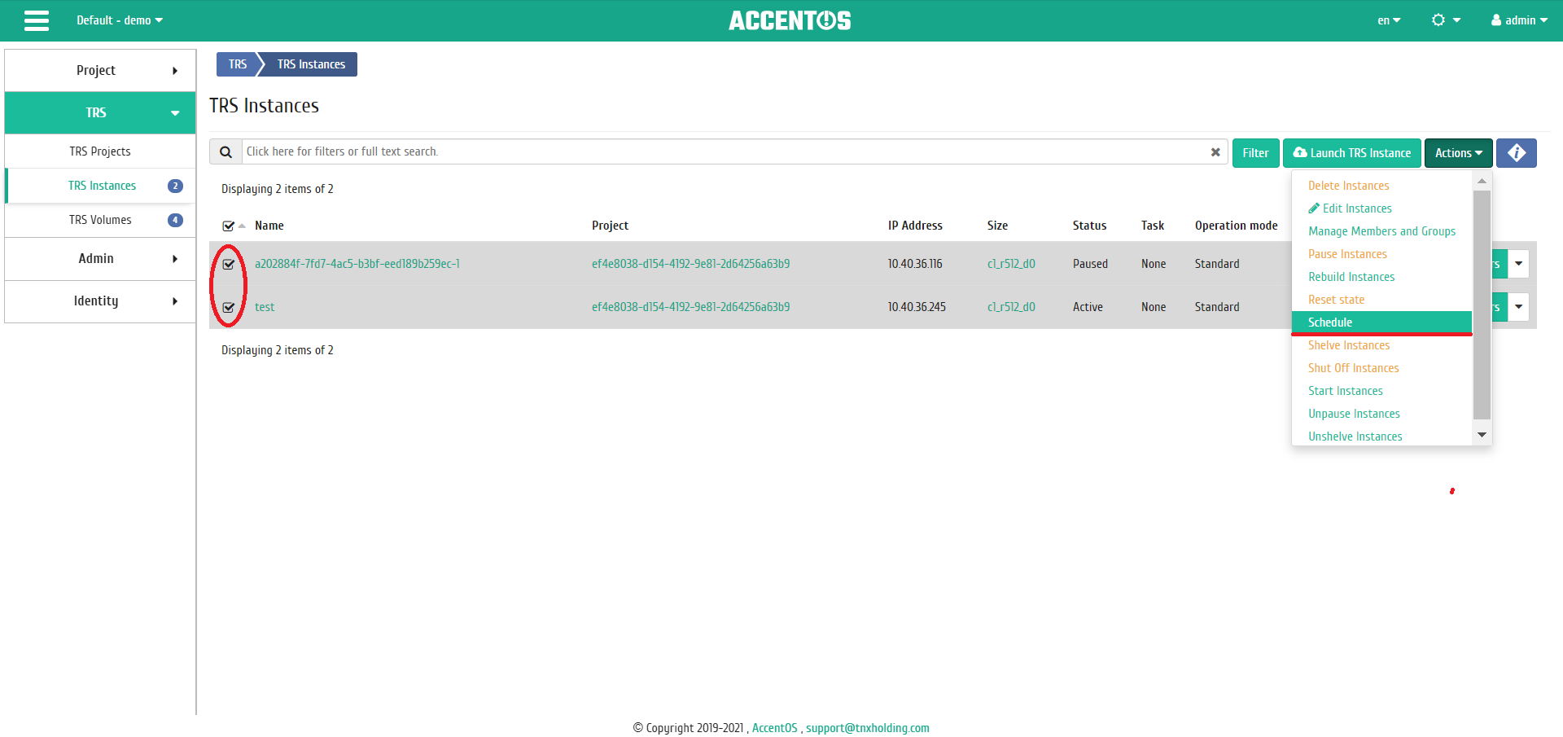Screen dimensions: 1563x737
Task: Click the TRS Instances breadcrumb
Action: 311,64
